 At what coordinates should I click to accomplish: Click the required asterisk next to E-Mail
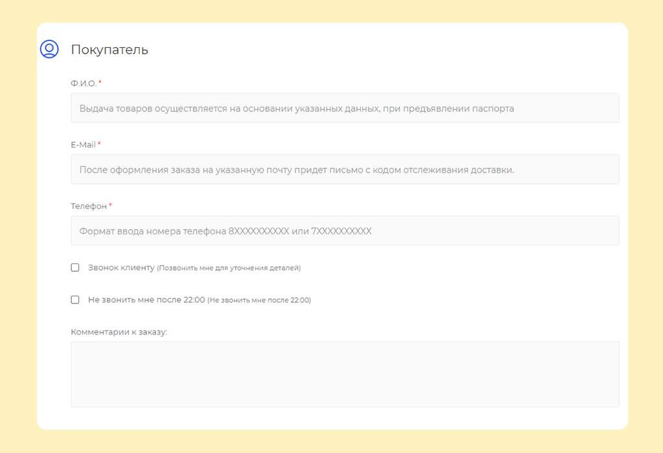(99, 144)
